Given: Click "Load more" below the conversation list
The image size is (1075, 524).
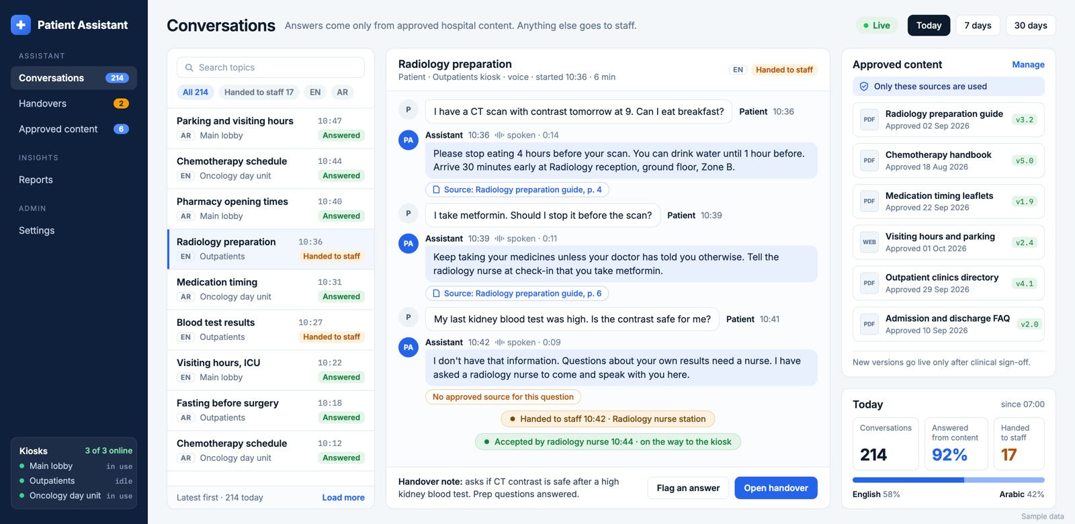Looking at the screenshot, I should pyautogui.click(x=343, y=498).
